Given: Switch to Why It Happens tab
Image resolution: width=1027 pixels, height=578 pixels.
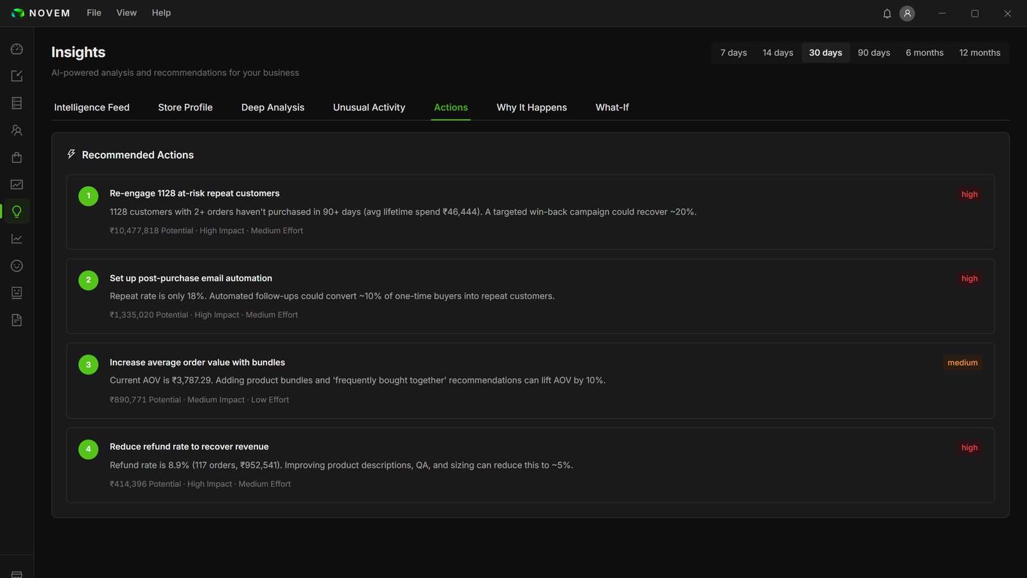Looking at the screenshot, I should click(531, 107).
